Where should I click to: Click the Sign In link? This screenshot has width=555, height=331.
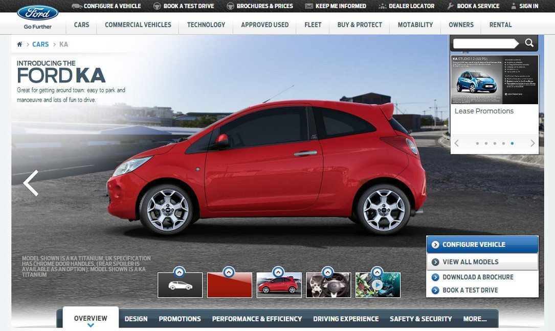coord(529,6)
